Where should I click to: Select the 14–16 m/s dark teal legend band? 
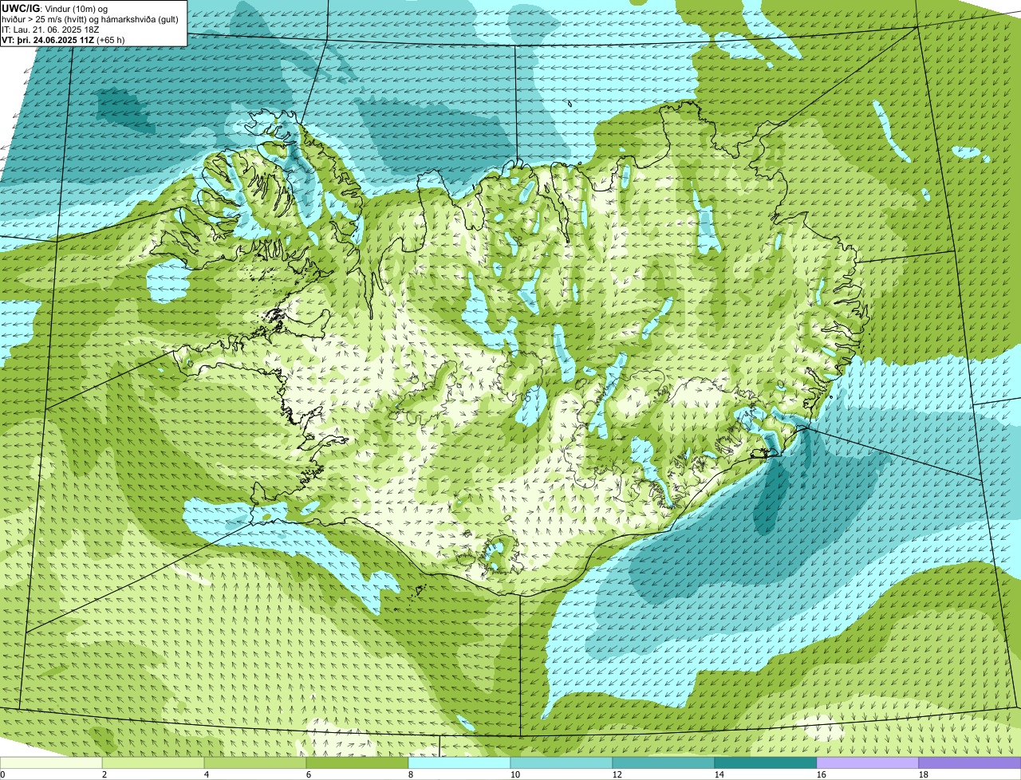coord(766,762)
